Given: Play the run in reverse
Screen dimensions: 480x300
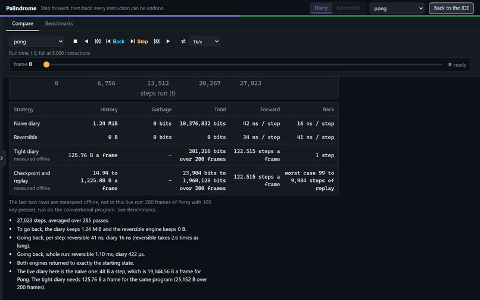Looking at the screenshot, I should pyautogui.click(x=86, y=41).
